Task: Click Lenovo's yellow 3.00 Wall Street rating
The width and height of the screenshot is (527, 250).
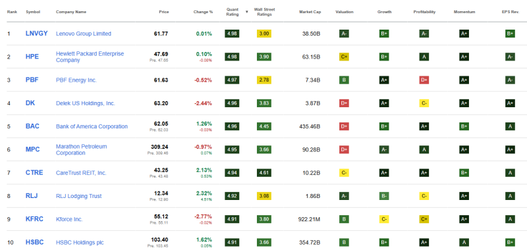Action: click(264, 34)
